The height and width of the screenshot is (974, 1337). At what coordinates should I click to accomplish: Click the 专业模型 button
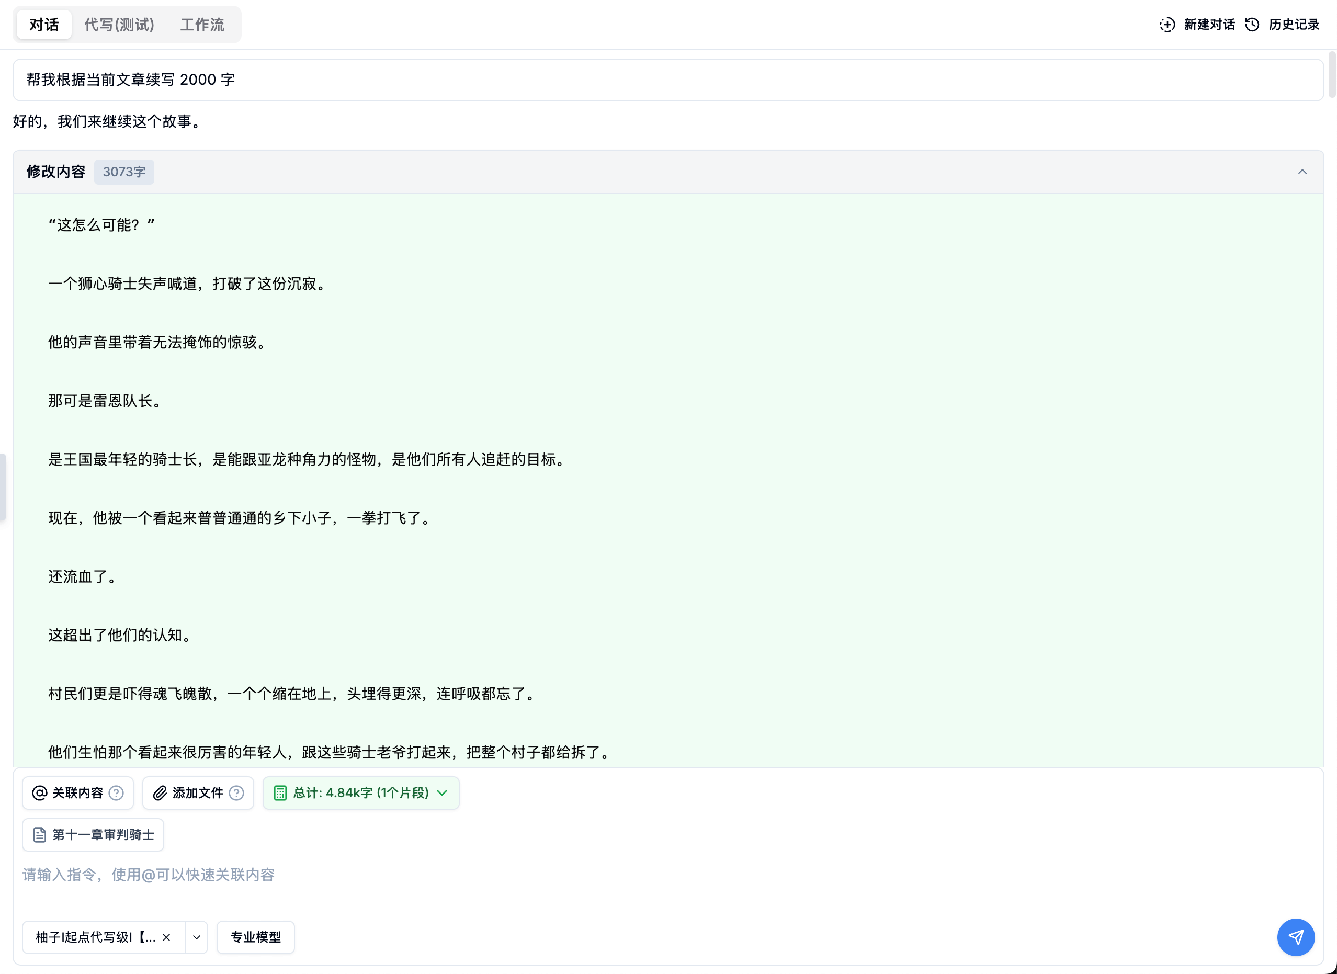coord(255,937)
